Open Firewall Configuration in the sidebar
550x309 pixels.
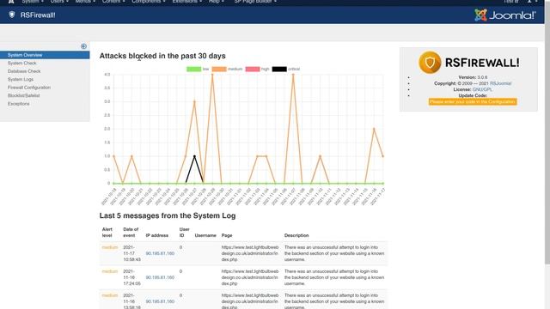(x=29, y=88)
